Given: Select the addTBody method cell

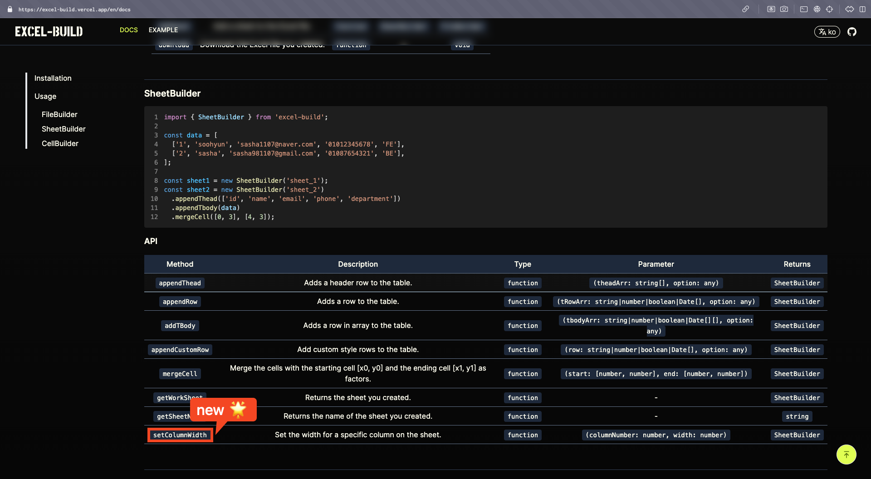Looking at the screenshot, I should [x=180, y=326].
